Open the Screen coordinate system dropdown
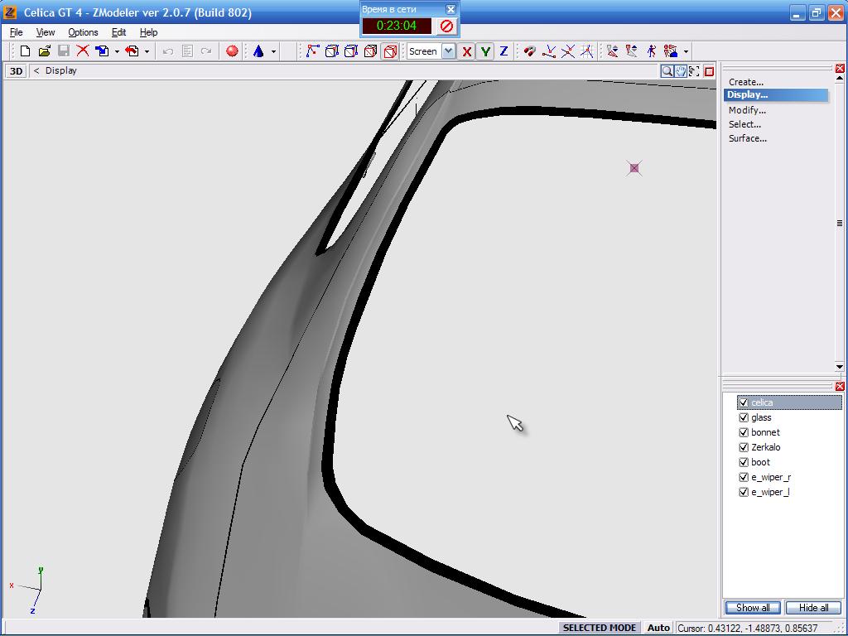Image resolution: width=848 pixels, height=636 pixels. click(448, 51)
